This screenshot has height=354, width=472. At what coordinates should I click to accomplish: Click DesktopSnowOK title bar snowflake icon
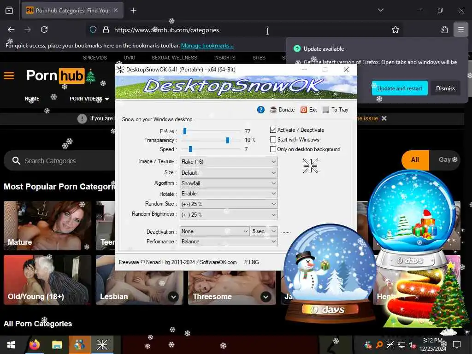[120, 70]
